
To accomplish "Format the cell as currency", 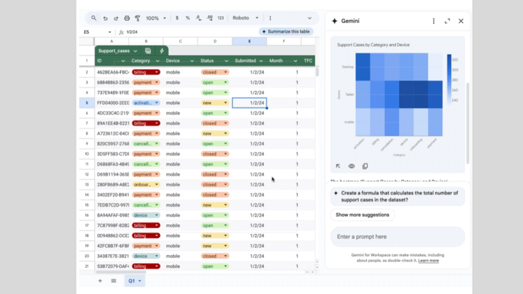I will pyautogui.click(x=178, y=18).
